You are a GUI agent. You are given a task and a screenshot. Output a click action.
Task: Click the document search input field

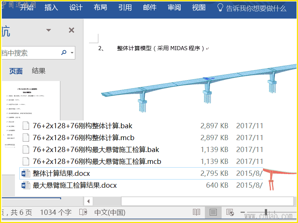31,53
